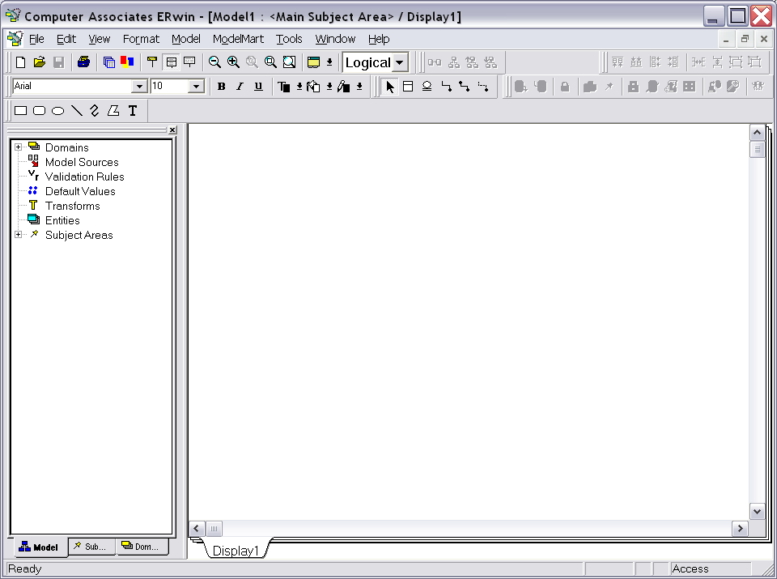Toggle the Definition display level icon
The width and height of the screenshot is (777, 579).
point(189,62)
